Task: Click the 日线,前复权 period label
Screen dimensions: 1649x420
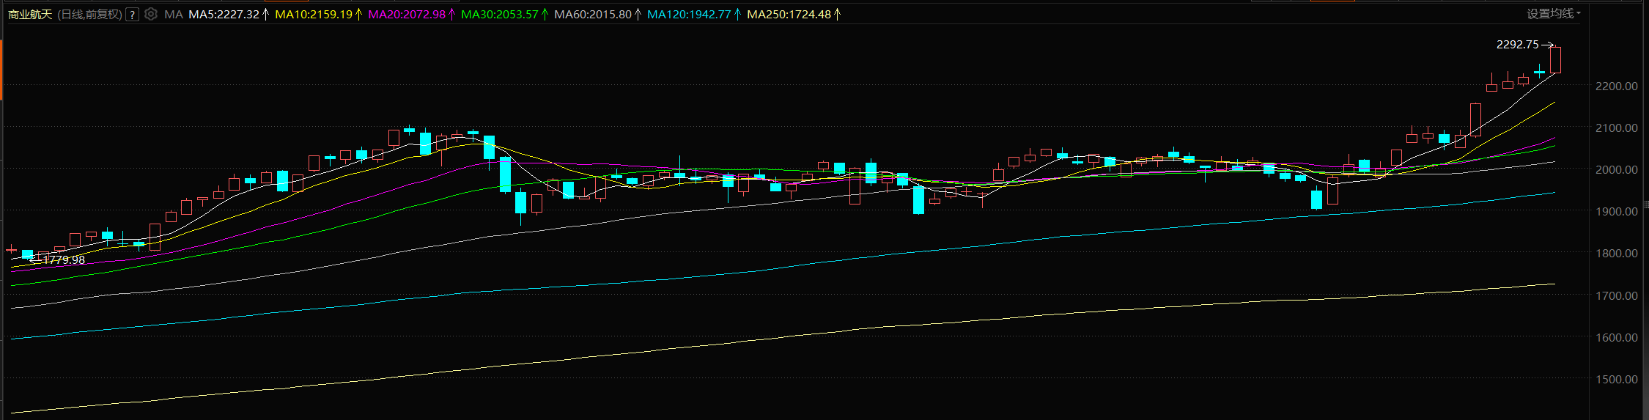Action: 89,15
